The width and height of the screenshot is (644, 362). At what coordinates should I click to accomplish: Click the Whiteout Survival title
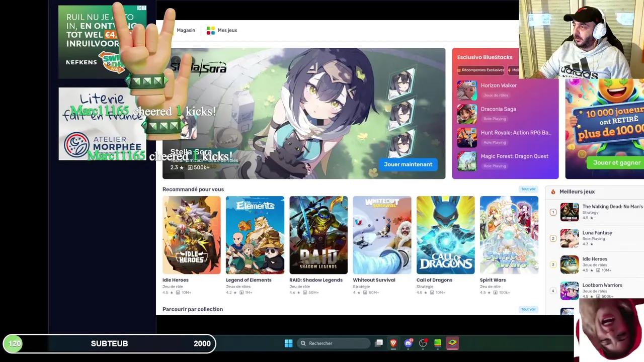coord(374,280)
